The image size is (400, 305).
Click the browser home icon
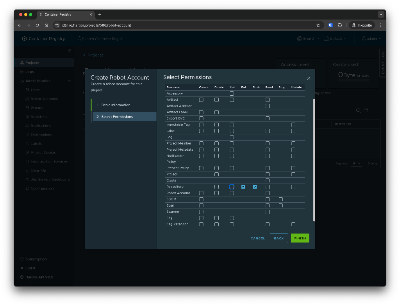[46, 25]
